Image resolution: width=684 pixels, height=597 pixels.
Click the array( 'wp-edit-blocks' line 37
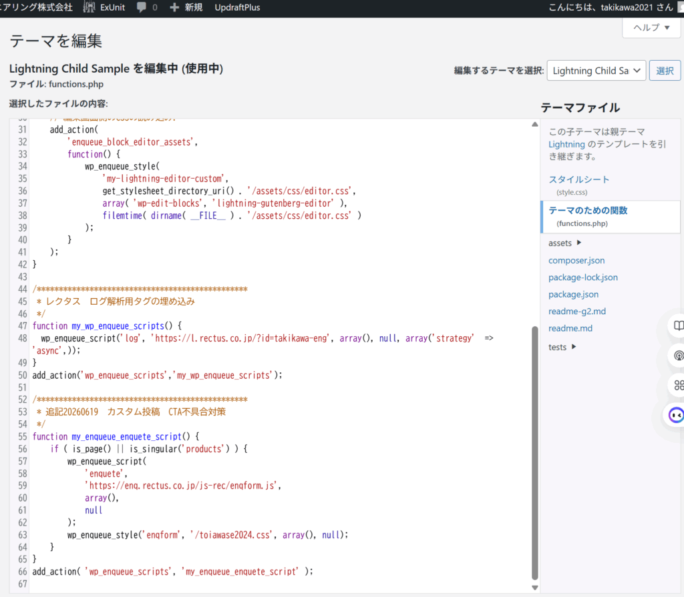click(224, 203)
